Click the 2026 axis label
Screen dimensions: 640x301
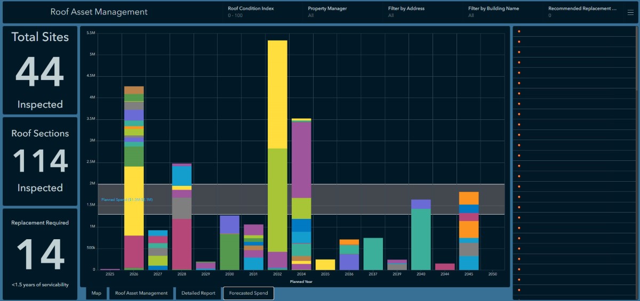[x=134, y=274]
